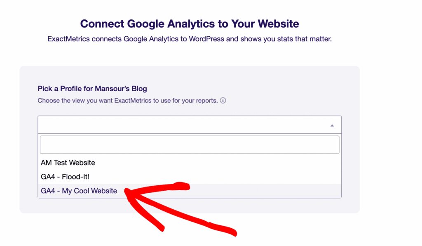Click the highlighted last list entry

coord(79,191)
